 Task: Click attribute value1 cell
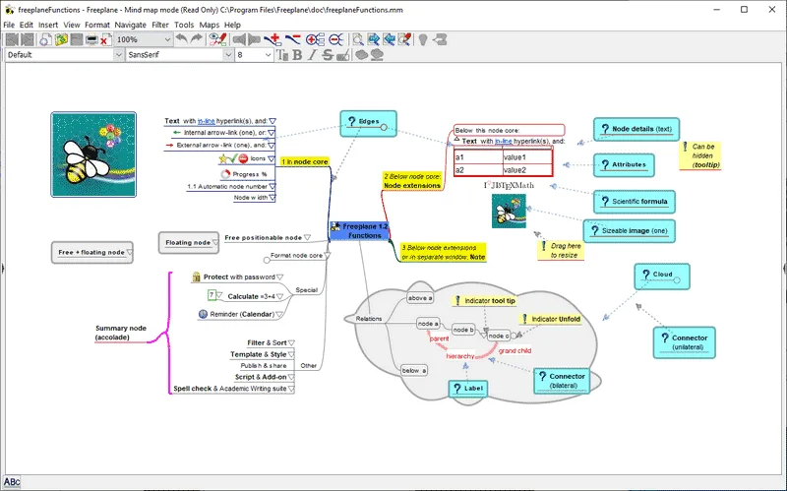(x=527, y=157)
